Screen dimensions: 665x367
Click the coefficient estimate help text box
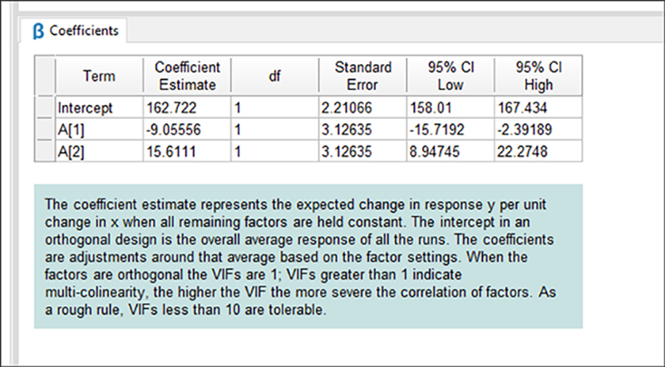point(308,257)
